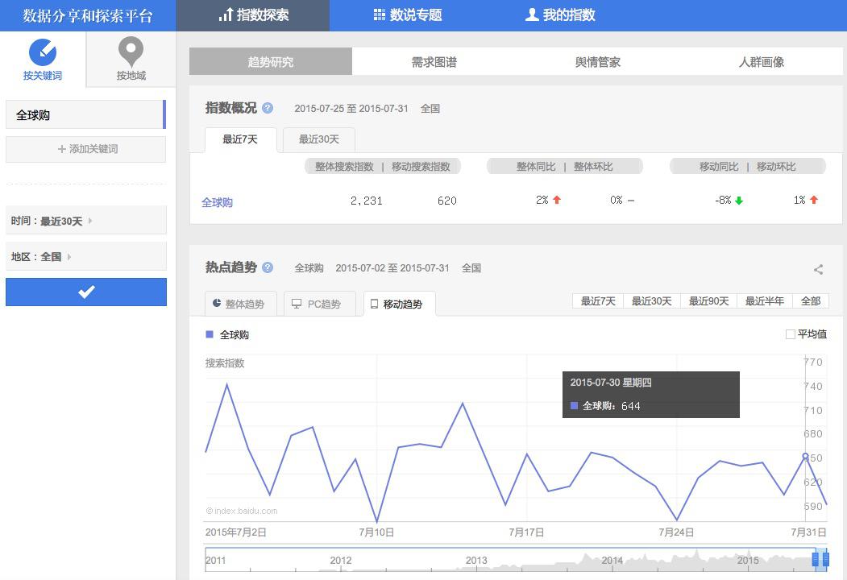Select the location pin icon 按地域
The height and width of the screenshot is (580, 847).
[x=131, y=53]
